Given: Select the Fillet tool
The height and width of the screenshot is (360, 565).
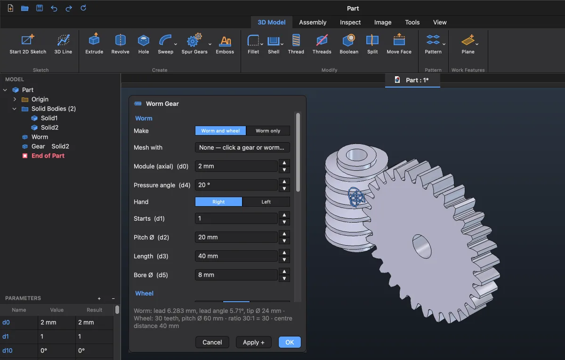Looking at the screenshot, I should click(253, 44).
